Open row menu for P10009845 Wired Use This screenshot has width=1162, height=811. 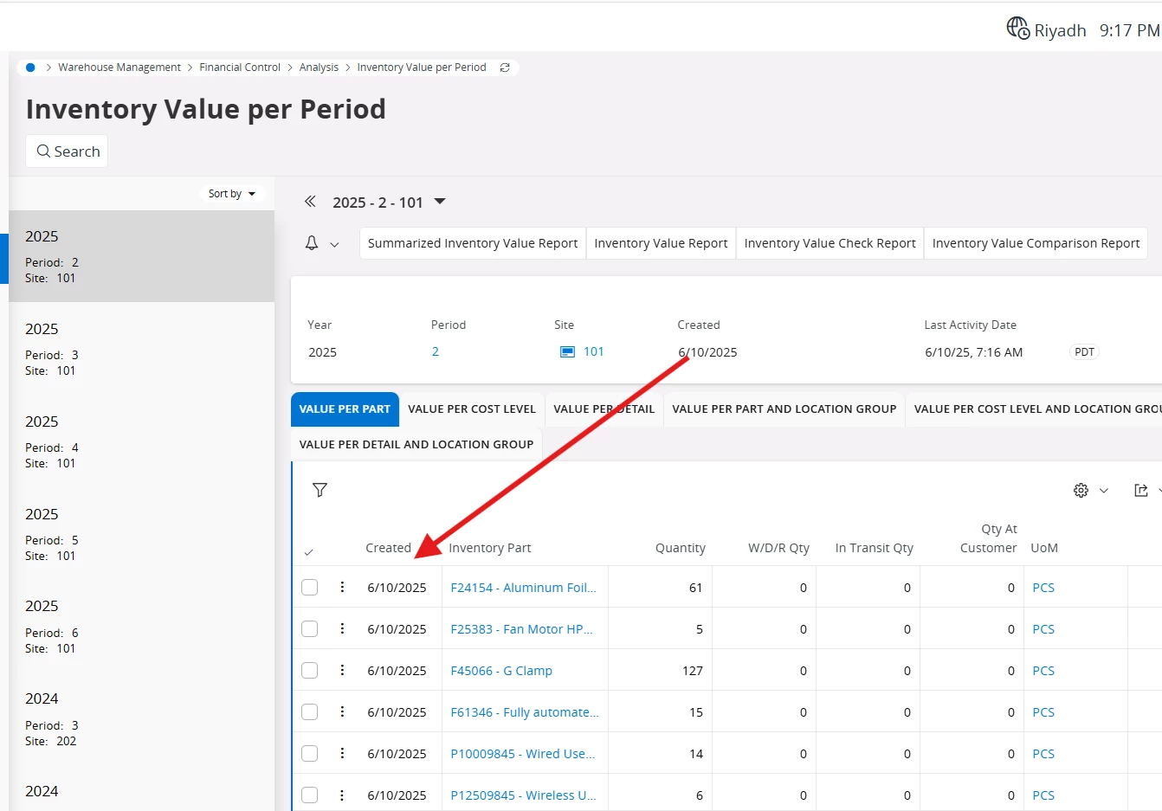(342, 753)
